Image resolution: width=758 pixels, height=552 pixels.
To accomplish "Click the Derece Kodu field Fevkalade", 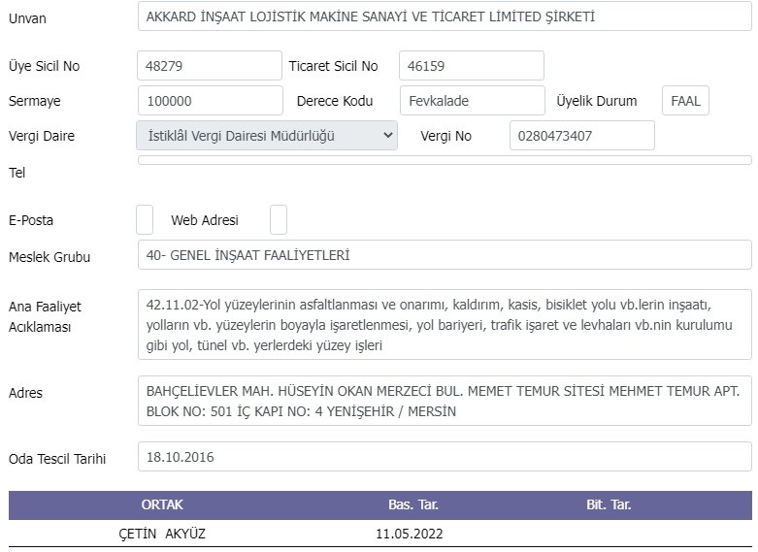I will point(473,101).
